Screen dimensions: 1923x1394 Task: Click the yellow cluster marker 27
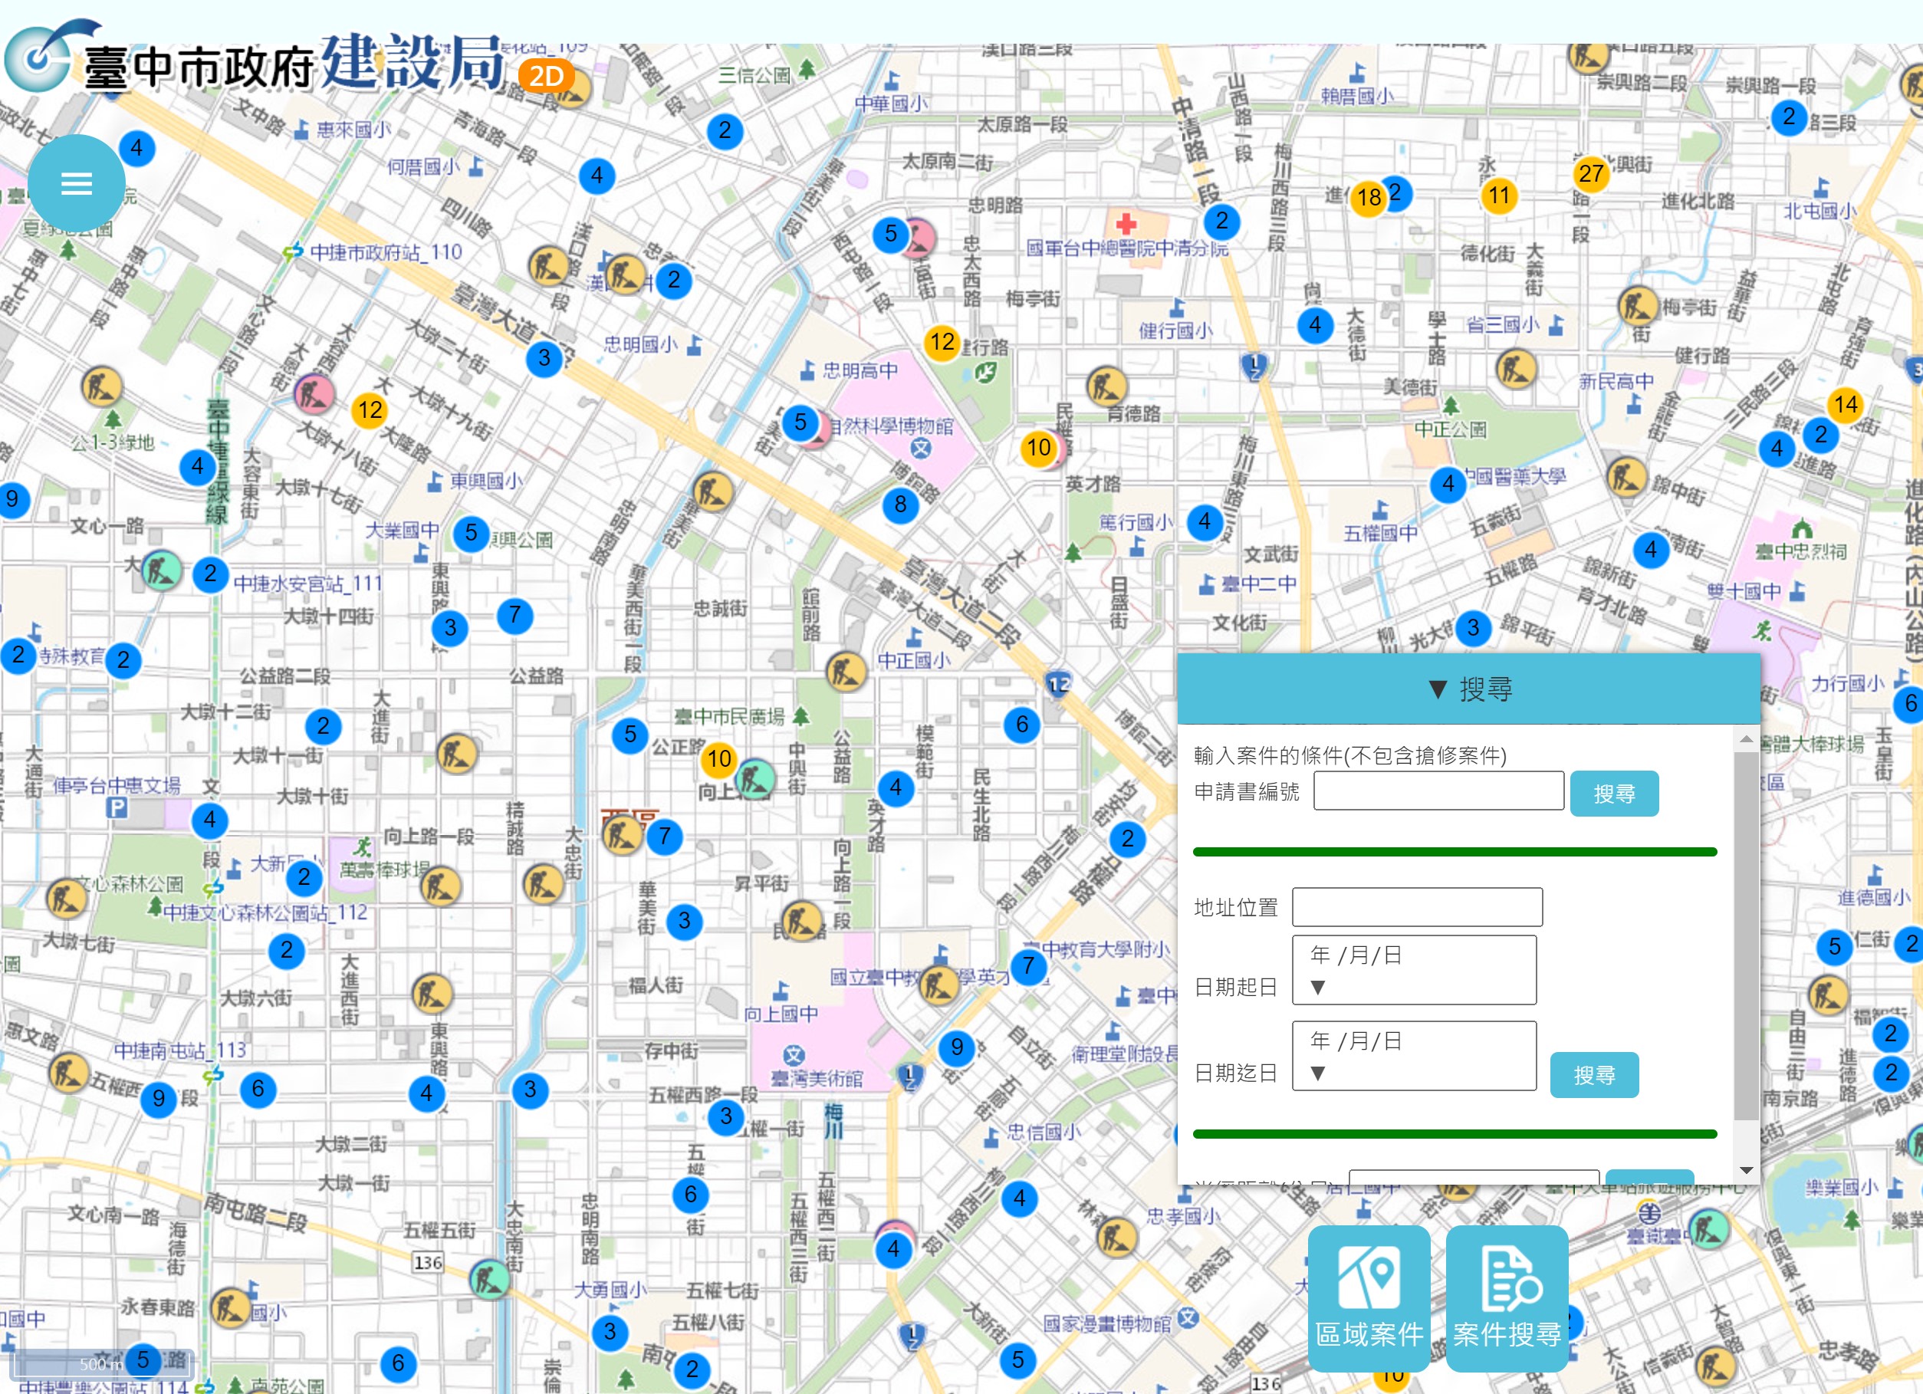tap(1591, 174)
